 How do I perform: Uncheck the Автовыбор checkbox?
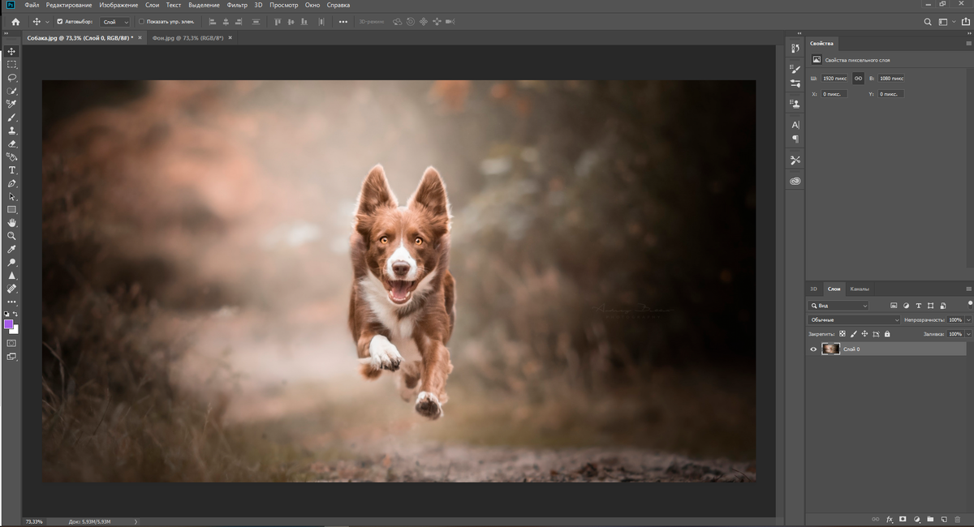60,22
